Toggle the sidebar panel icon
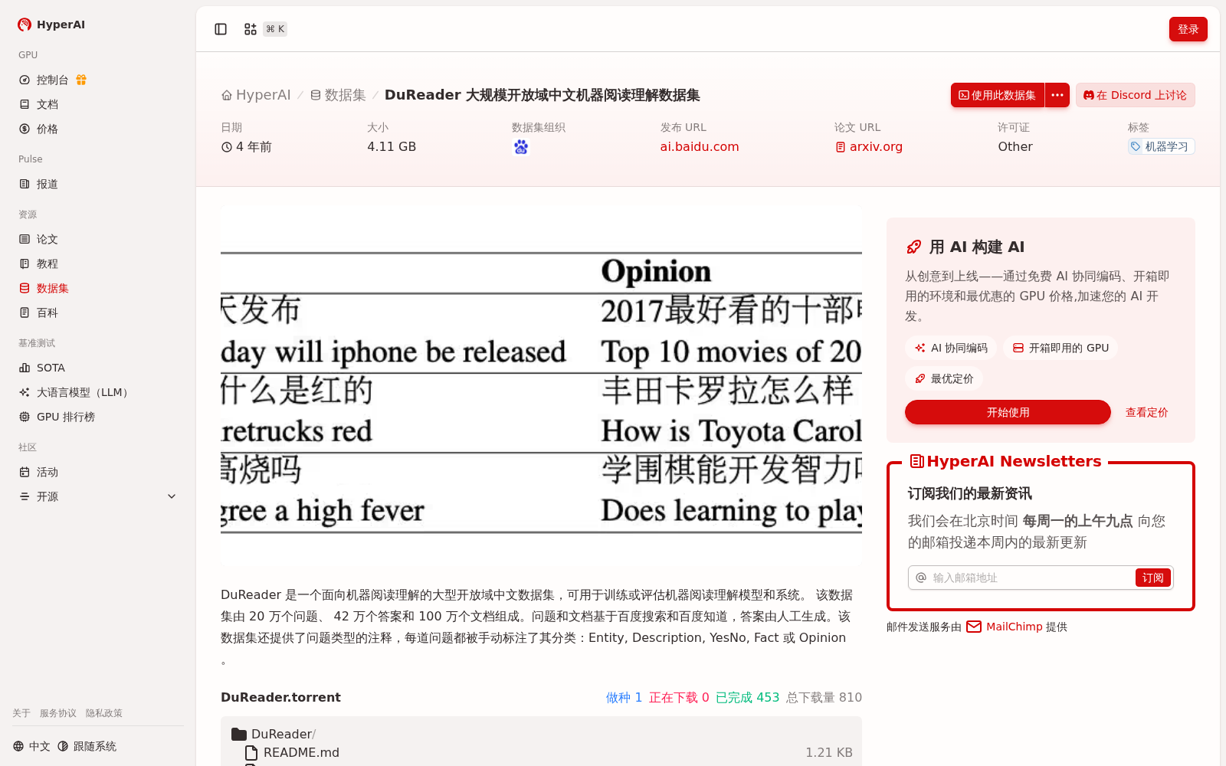This screenshot has height=766, width=1226. (221, 29)
